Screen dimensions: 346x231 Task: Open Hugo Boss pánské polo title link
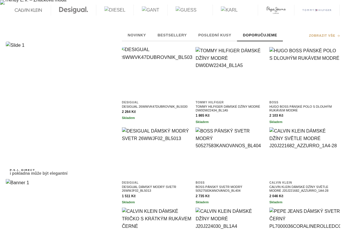click(x=300, y=108)
